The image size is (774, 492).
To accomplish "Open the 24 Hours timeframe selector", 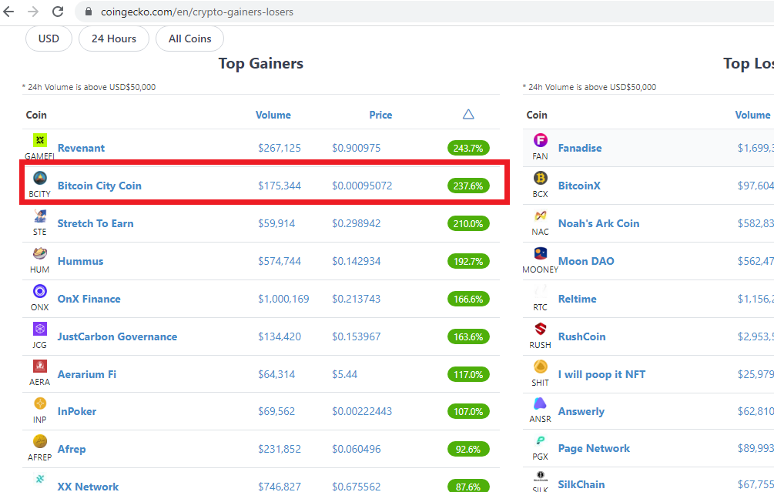I will tap(114, 38).
